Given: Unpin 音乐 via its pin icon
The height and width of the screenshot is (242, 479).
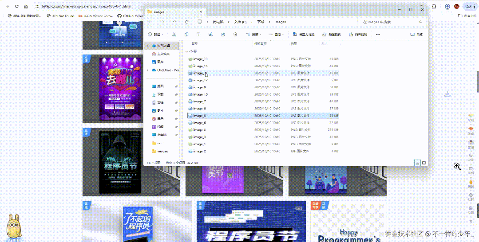Looking at the screenshot, I should 176,119.
